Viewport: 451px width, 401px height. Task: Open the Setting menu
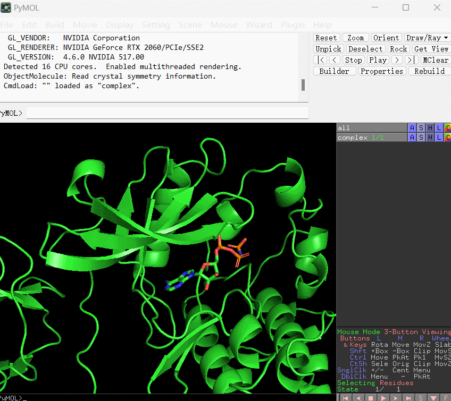(x=156, y=24)
